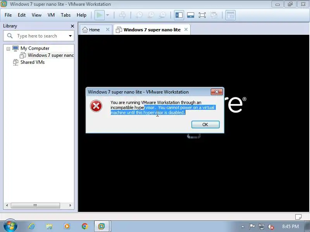Click the VMware Workstation title bar icon
The image size is (310, 232).
pos(4,4)
